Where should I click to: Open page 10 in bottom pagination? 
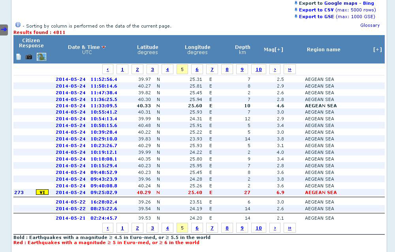click(259, 228)
